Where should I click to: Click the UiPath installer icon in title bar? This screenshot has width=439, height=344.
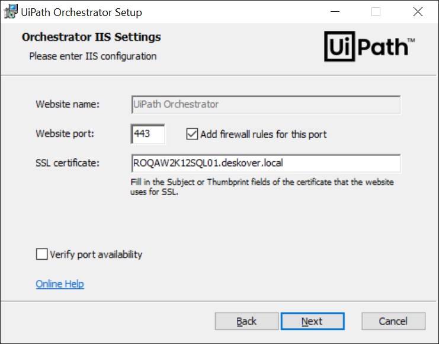click(x=11, y=12)
